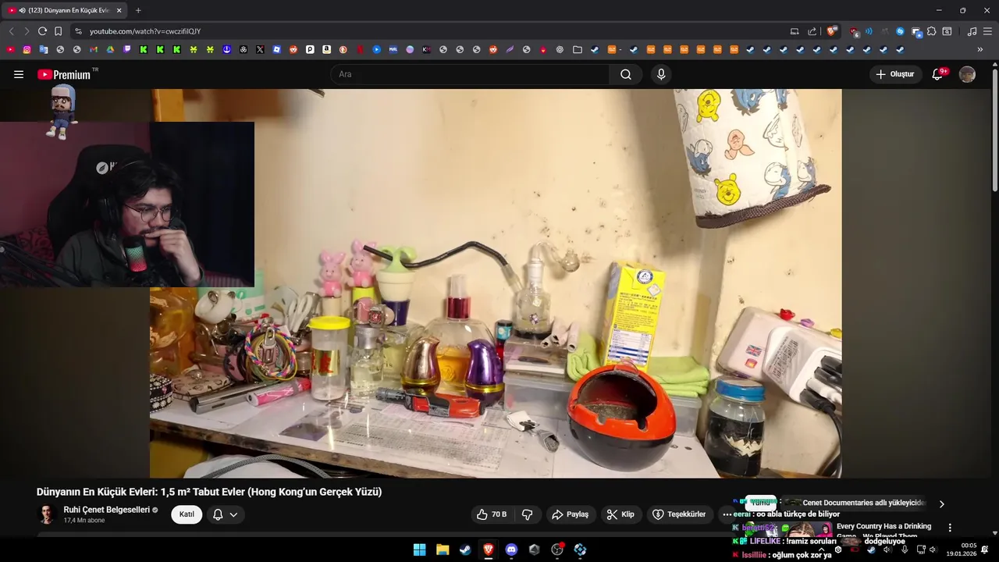Expand the system tray hidden icons chevron
The height and width of the screenshot is (562, 999).
tap(821, 550)
